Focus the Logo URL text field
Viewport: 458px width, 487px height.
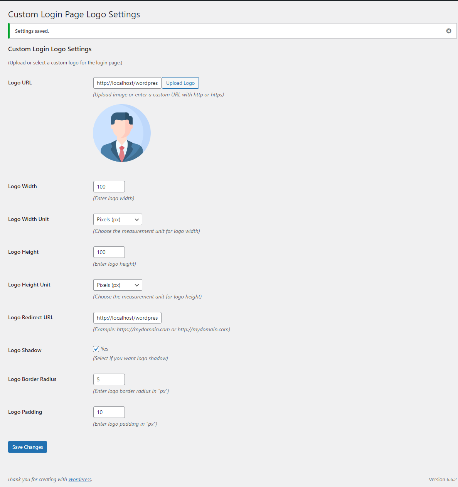[x=127, y=83]
